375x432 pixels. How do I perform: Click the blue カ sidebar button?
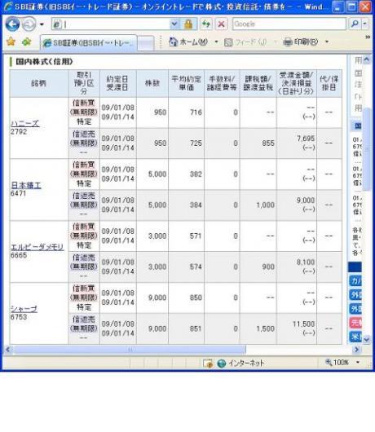pyautogui.click(x=355, y=280)
